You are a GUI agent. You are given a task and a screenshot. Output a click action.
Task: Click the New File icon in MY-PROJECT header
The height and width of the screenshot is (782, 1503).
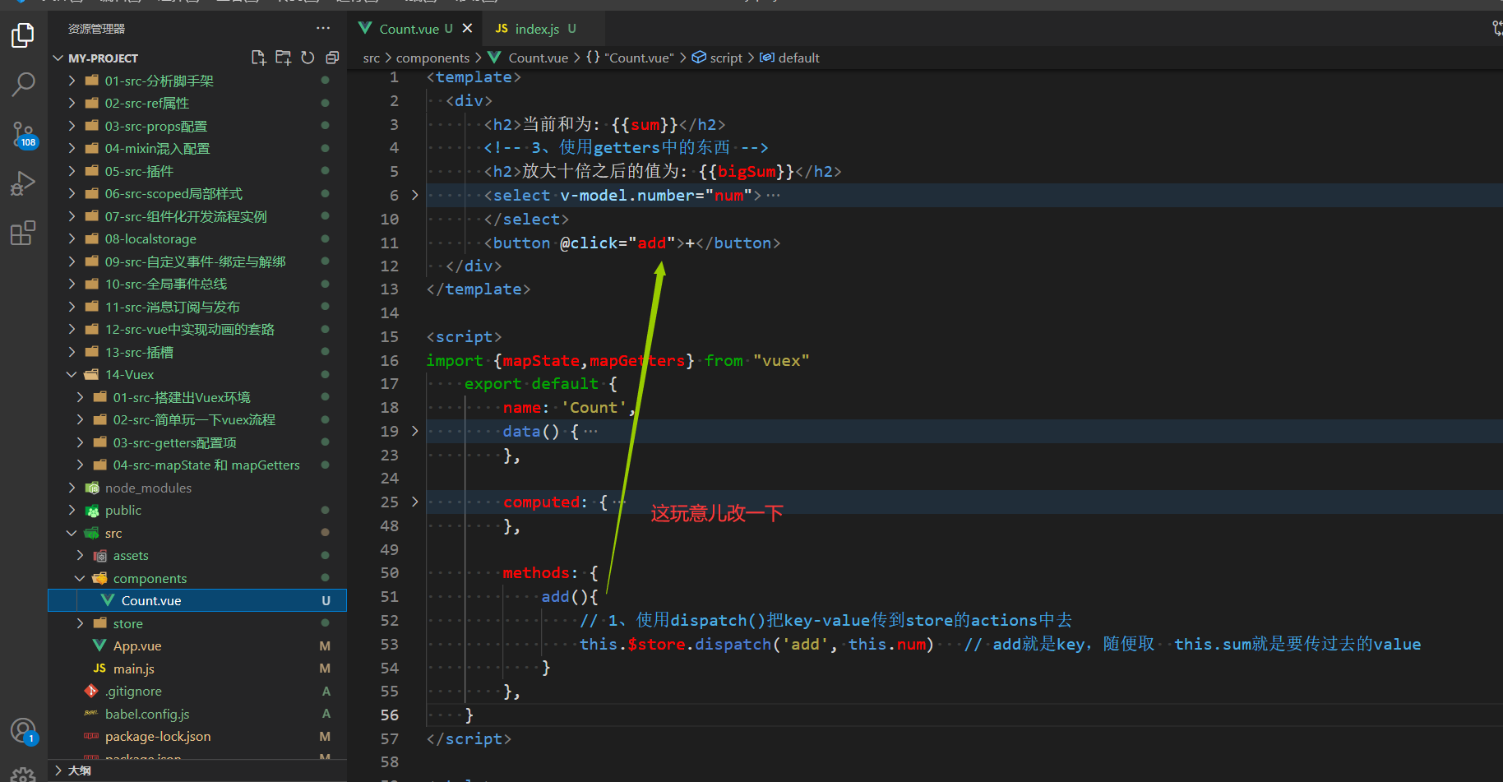click(258, 58)
